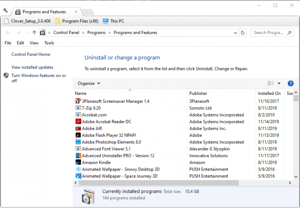Open the view options dropdown arrow

pos(279,84)
